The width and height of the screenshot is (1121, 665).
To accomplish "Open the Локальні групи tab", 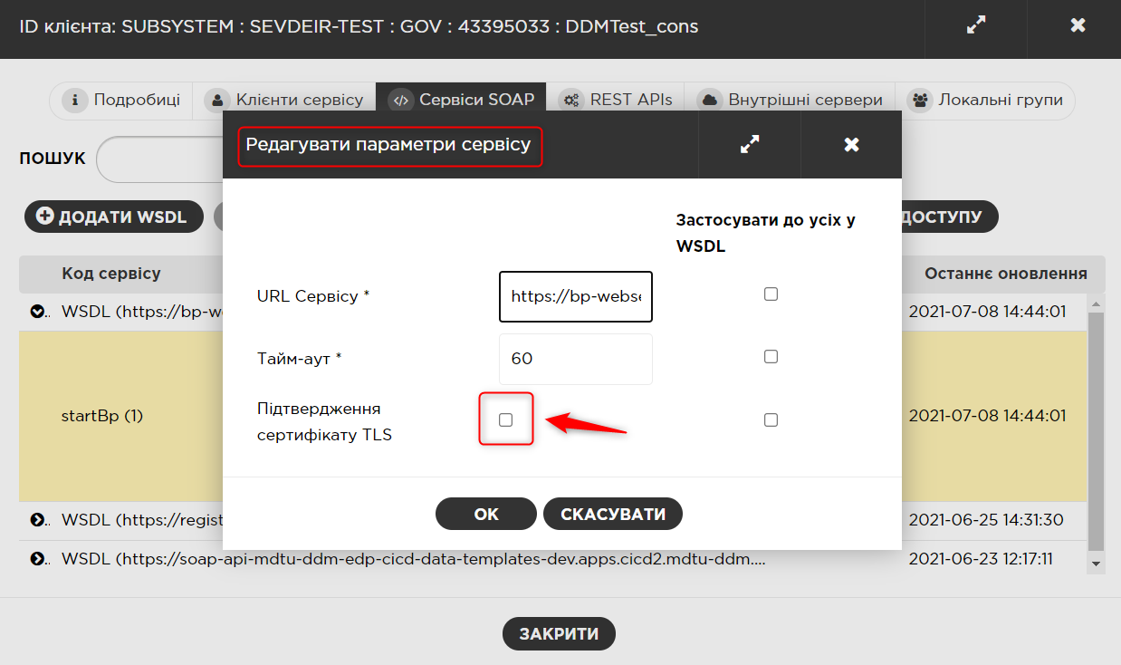I will [x=985, y=100].
